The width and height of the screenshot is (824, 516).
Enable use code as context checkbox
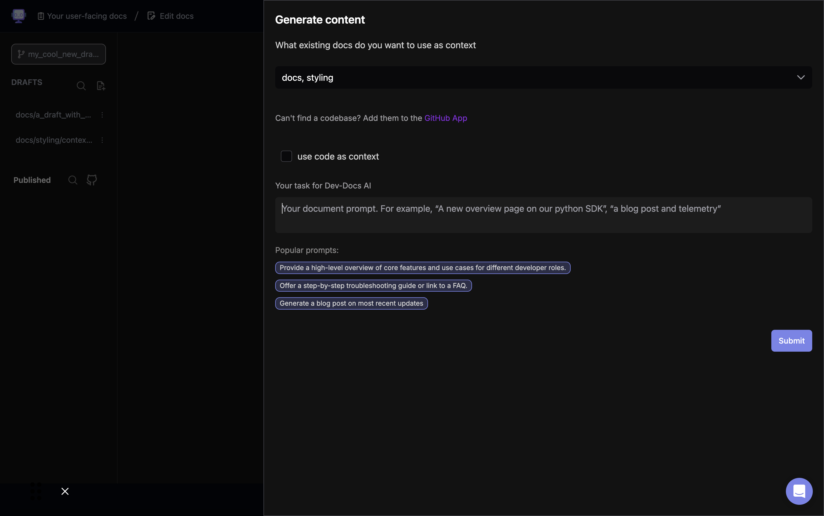click(x=286, y=156)
